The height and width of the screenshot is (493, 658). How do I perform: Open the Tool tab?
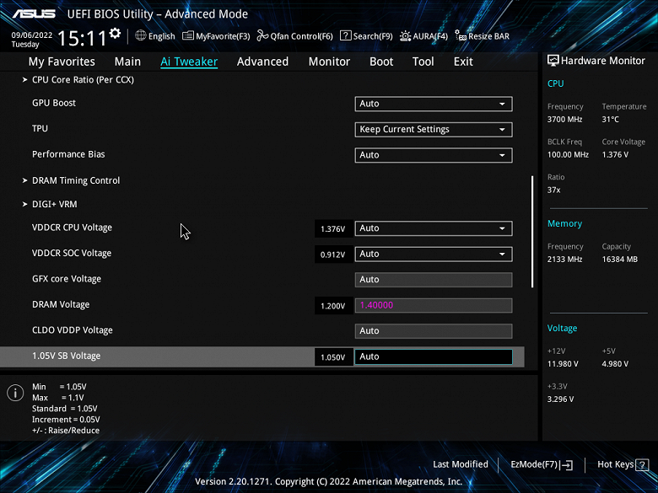click(423, 62)
